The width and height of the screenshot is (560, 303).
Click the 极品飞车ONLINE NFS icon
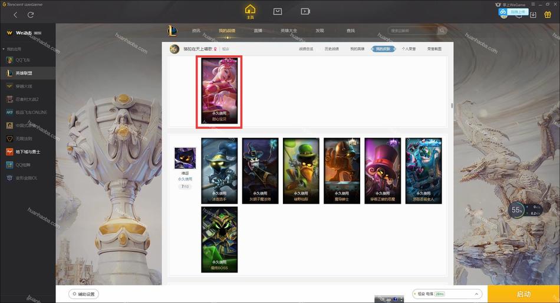coord(9,112)
